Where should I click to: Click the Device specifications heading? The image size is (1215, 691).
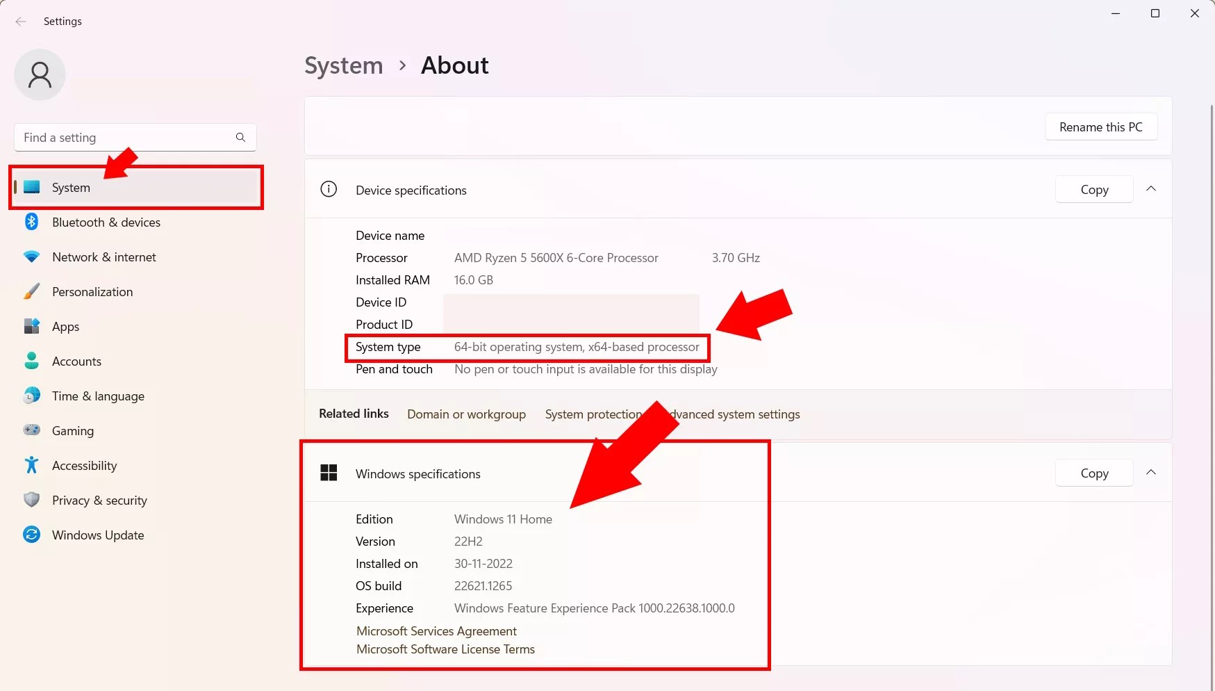[x=411, y=190]
